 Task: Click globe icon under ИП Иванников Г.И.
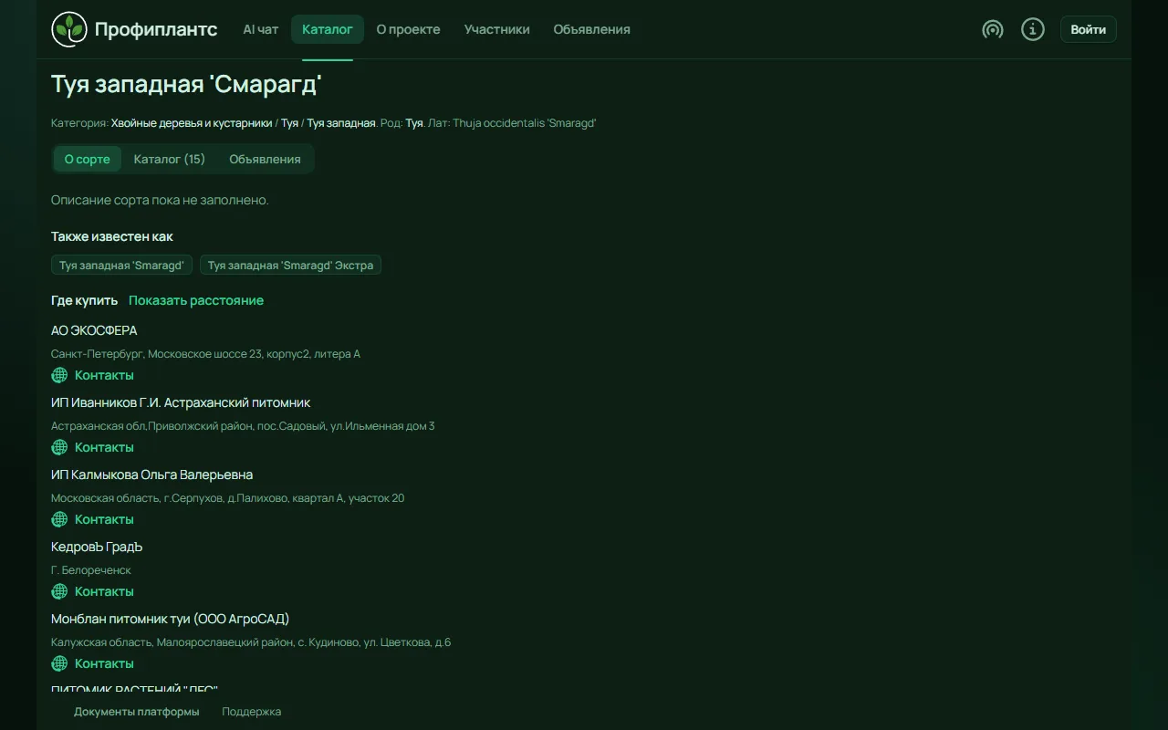pyautogui.click(x=59, y=447)
